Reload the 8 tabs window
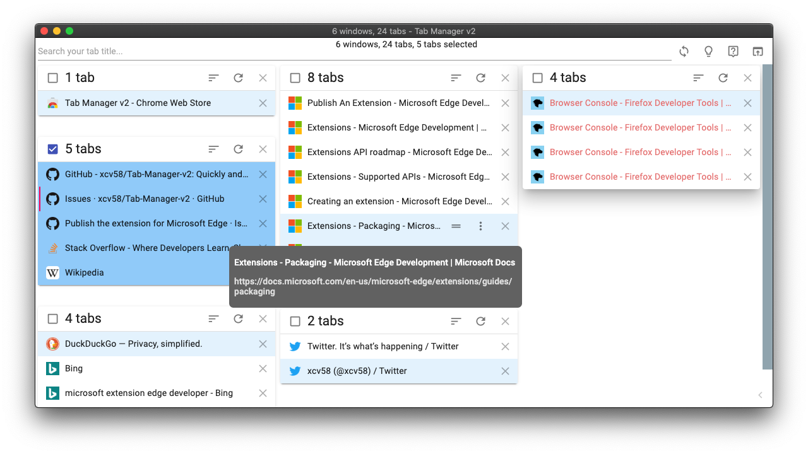The image size is (808, 454). coord(481,78)
